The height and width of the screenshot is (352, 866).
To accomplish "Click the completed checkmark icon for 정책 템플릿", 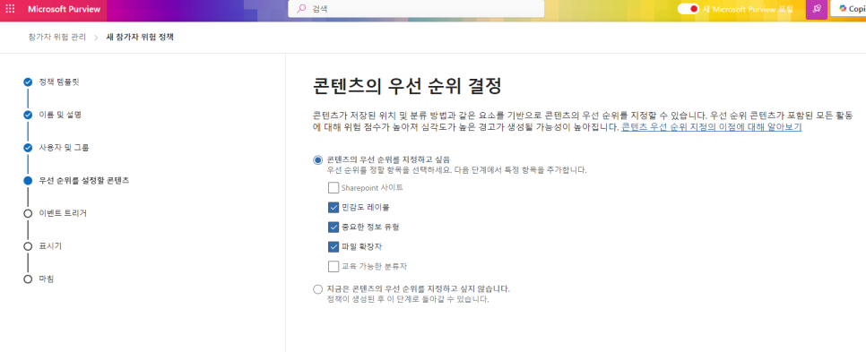I will (28, 82).
